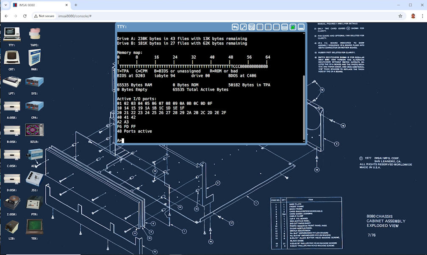
Task: Click the back arrow in TTY toolbar
Action: (x=235, y=27)
